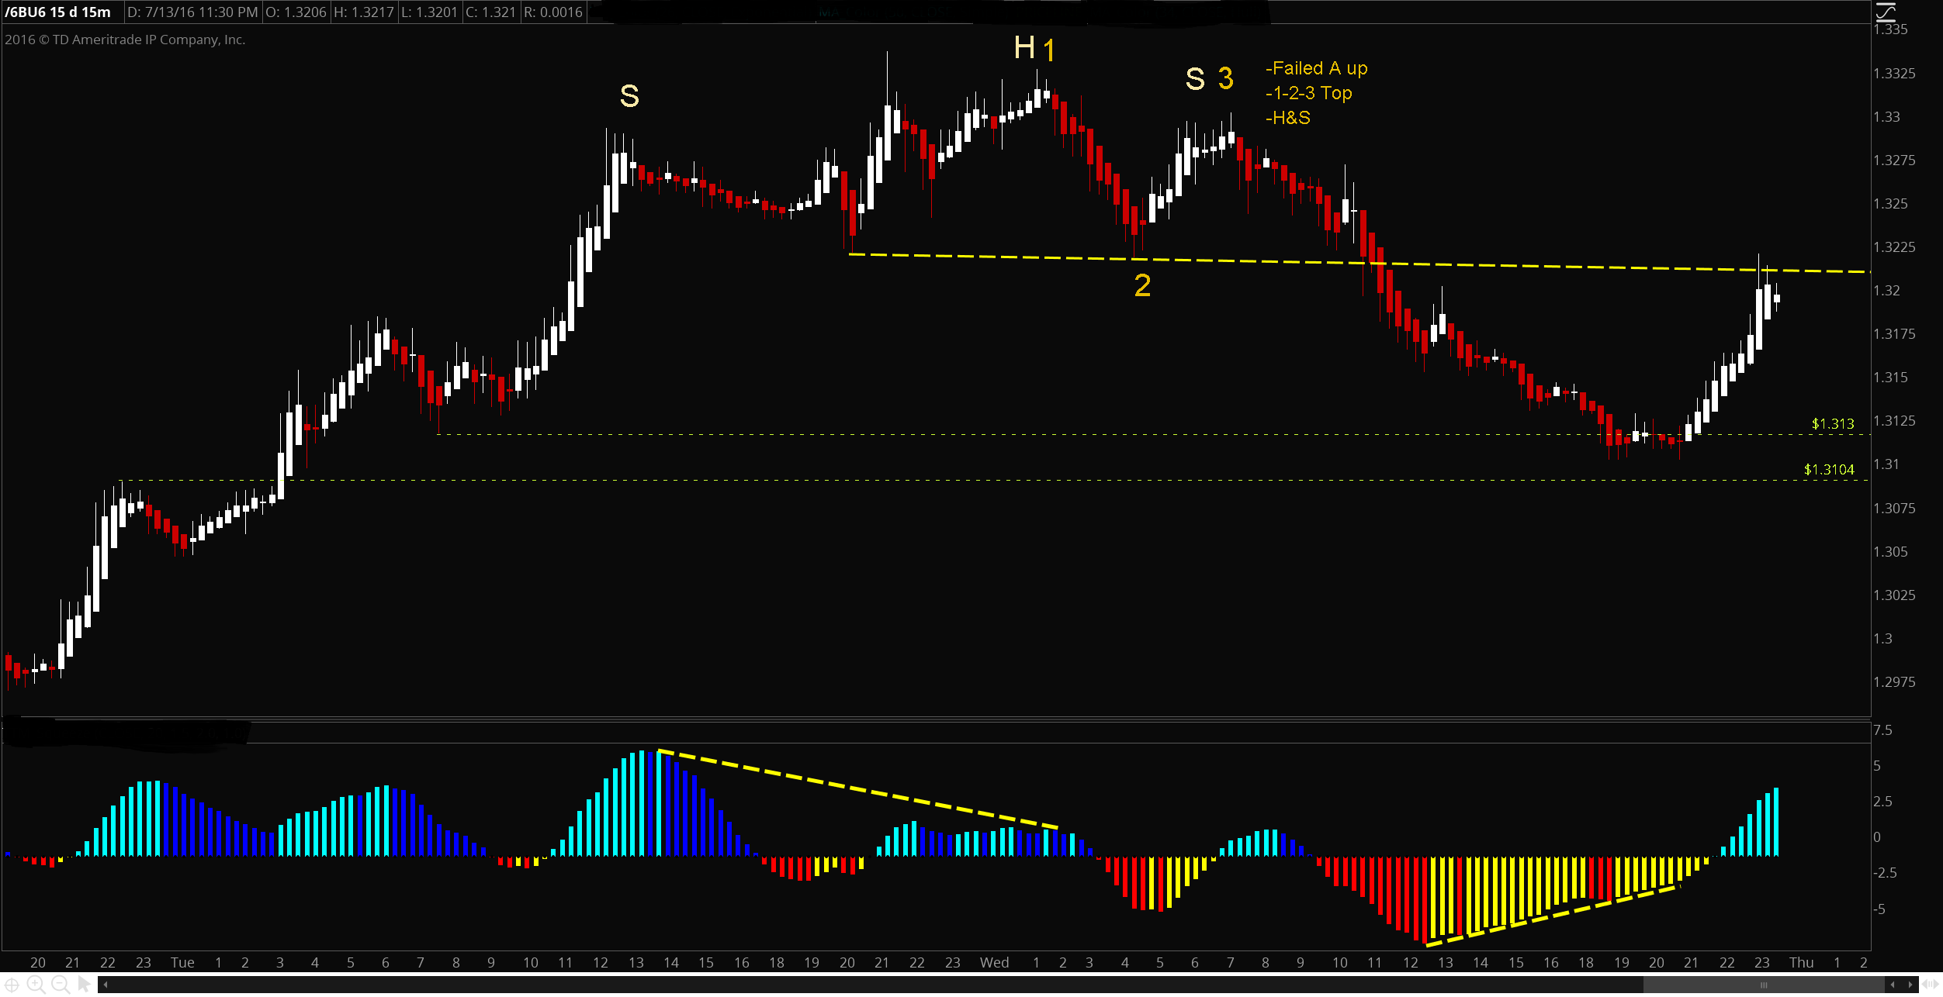Click the close value C: 1.321
The width and height of the screenshot is (1943, 997).
click(490, 12)
